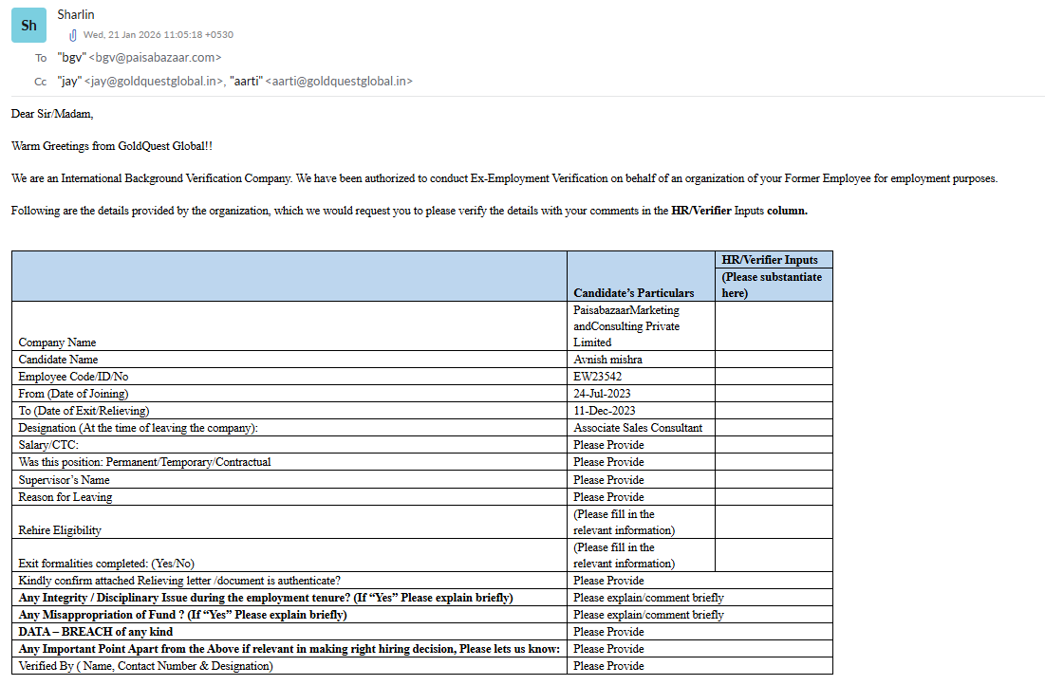Viewport: 1045px width, 685px height.
Task: Click the joining date 24-Jul-2023 cell
Action: click(602, 394)
